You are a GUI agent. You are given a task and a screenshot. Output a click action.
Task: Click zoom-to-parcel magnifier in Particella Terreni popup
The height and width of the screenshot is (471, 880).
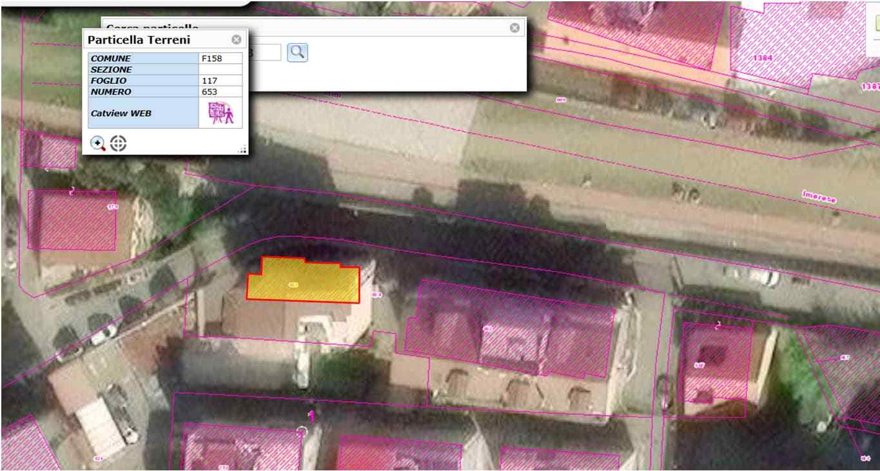(98, 144)
